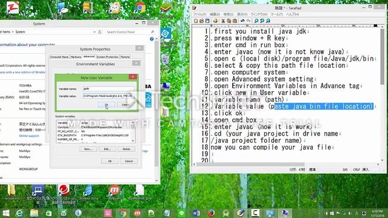Open File Explorer from taskbar

coord(34,213)
